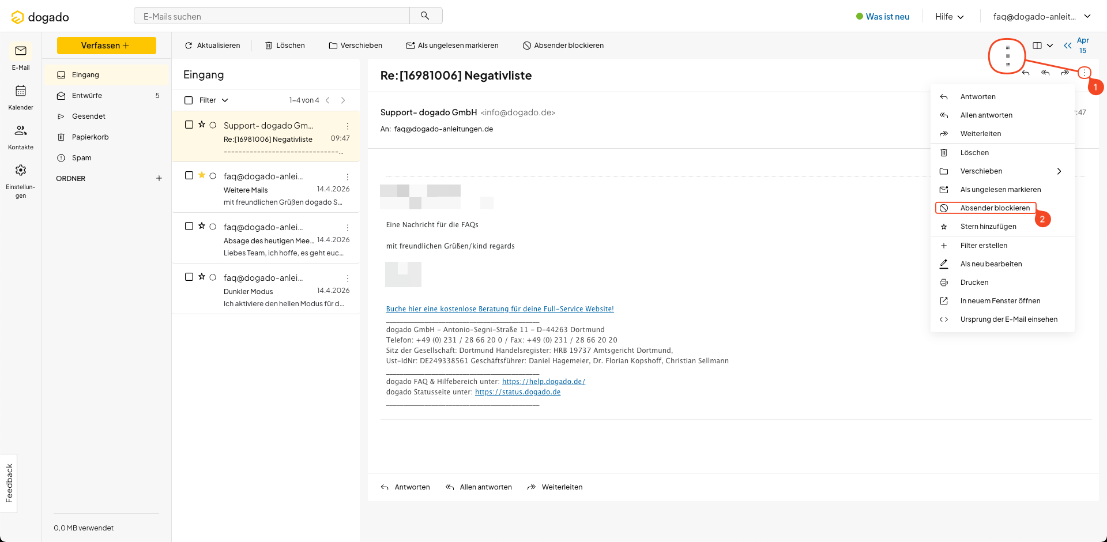This screenshot has width=1107, height=542.
Task: Open the layout view dropdown
Action: coord(1043,46)
